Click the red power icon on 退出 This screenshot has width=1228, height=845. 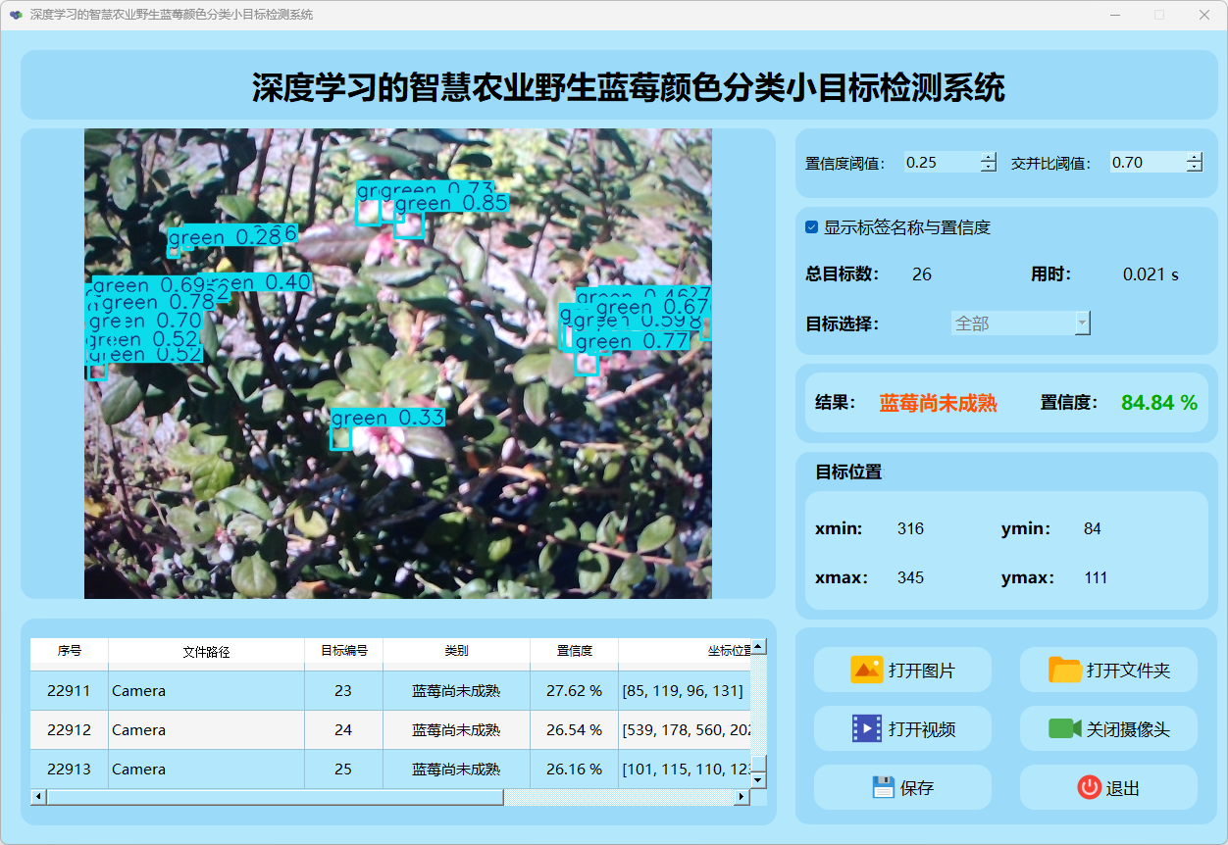(1089, 787)
